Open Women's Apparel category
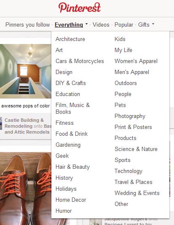174x225 pixels. 136,61
